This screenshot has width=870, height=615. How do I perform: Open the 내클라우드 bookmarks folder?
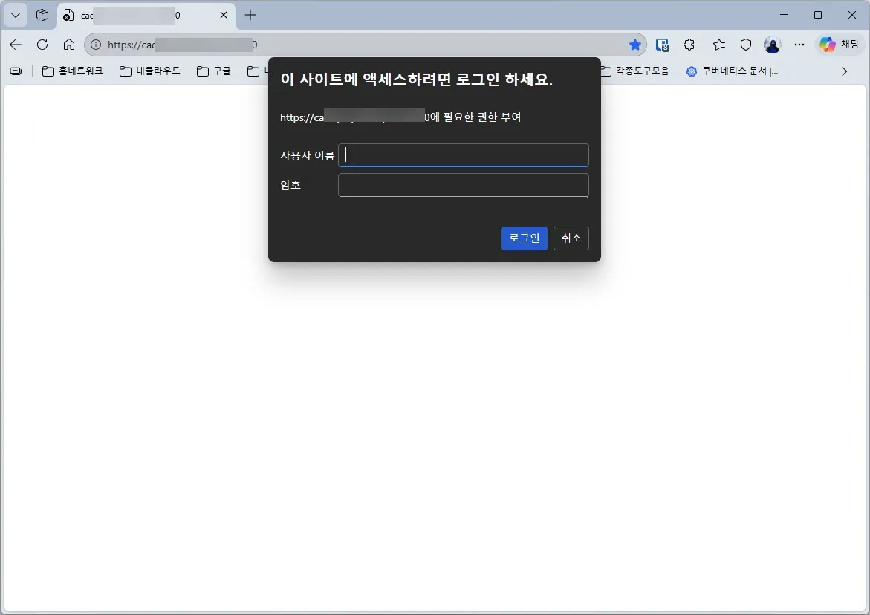pos(150,71)
